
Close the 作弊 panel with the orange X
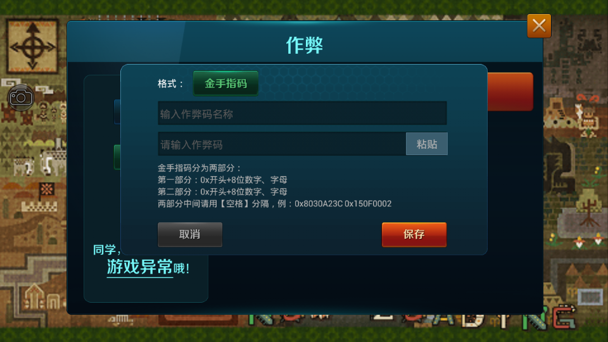(x=539, y=26)
